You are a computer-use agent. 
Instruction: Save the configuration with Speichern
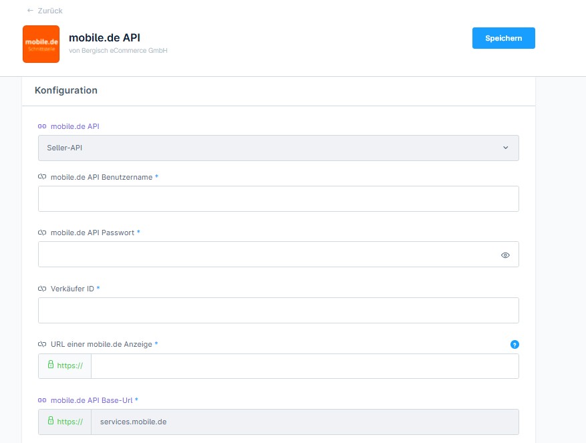(503, 38)
